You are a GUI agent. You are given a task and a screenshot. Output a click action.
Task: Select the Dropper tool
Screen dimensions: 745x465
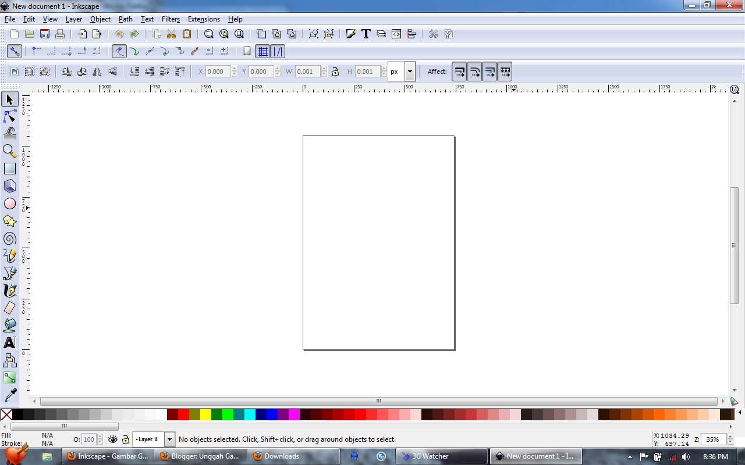tap(9, 395)
